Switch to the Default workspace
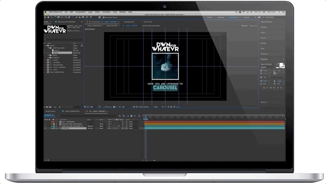The image size is (326, 184). (209, 18)
